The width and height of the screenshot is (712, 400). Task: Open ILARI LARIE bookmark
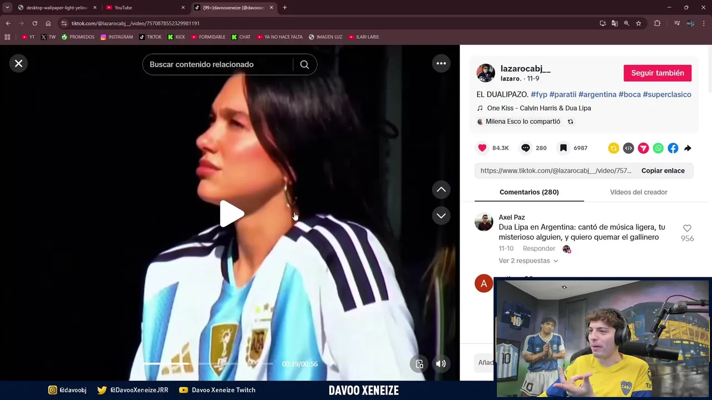pyautogui.click(x=364, y=37)
